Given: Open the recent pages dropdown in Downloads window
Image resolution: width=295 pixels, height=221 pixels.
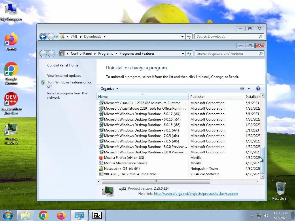Looking at the screenshot, I should pyautogui.click(x=57, y=37).
